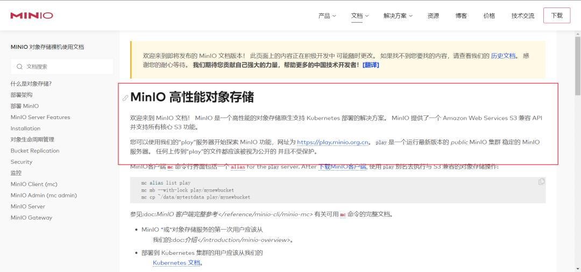Image resolution: width=581 pixels, height=272 pixels.
Task: Click the 历史文档 link
Action: 503,56
